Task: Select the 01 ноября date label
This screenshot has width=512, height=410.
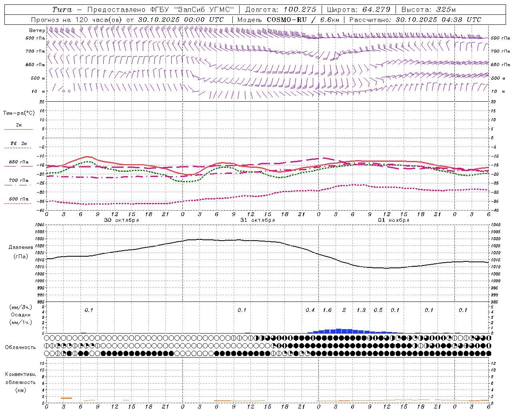Action: [394, 220]
